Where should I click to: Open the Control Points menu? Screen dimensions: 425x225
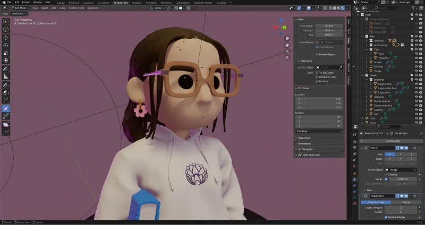(76, 8)
